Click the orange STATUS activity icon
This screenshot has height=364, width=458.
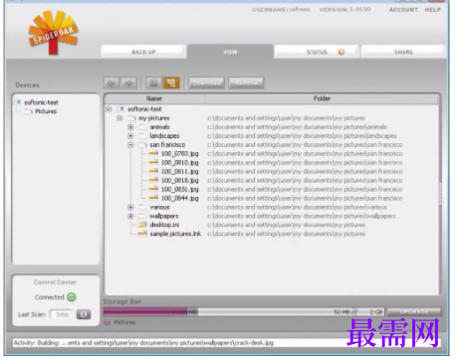pos(342,52)
